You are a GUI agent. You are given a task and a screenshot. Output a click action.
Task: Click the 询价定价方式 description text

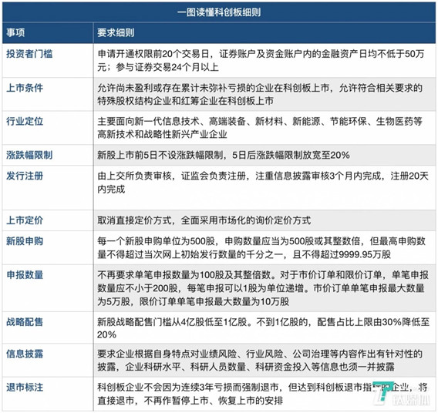point(204,220)
